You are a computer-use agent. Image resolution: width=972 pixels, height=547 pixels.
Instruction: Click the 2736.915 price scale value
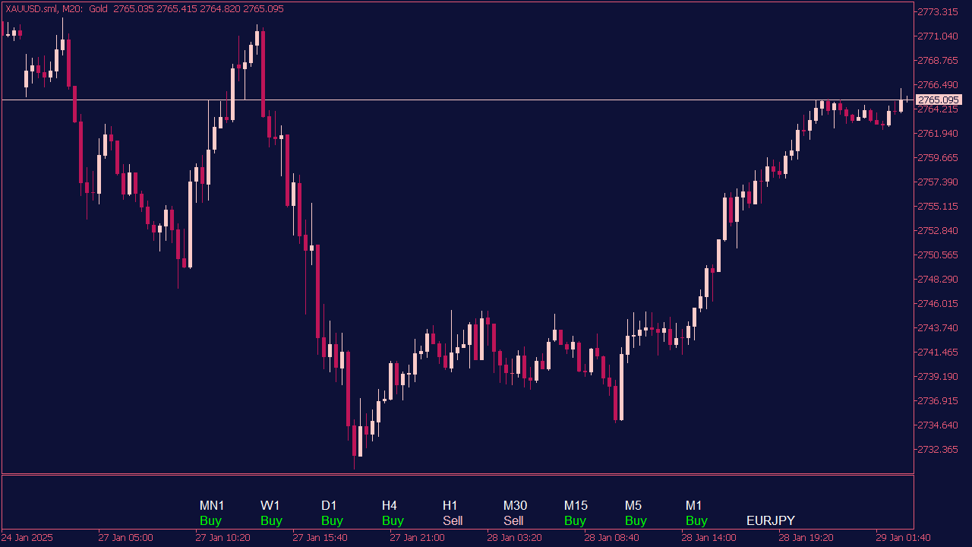point(938,400)
